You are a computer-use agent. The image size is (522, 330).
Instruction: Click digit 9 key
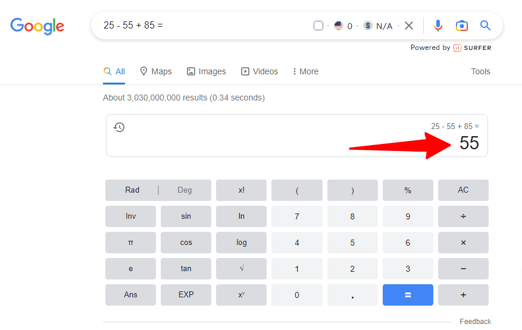point(408,216)
